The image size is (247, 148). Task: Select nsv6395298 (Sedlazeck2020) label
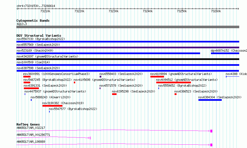(133, 91)
